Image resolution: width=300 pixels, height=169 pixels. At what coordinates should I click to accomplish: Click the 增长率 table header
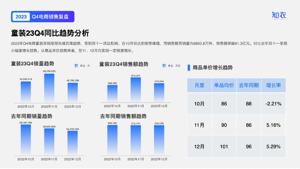tap(274, 85)
